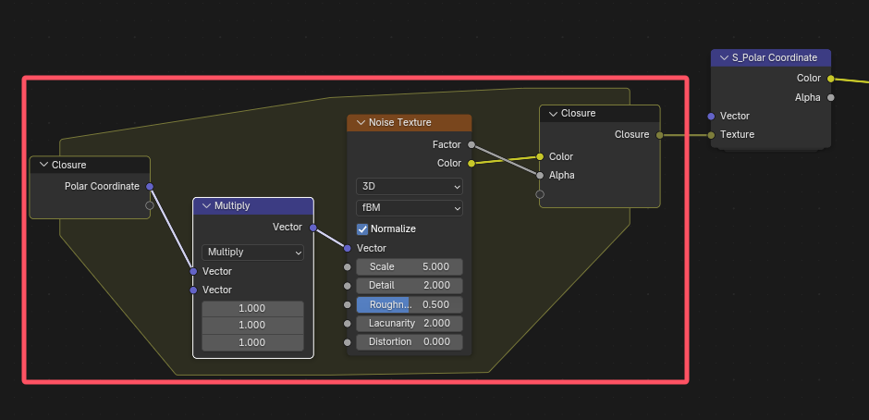Open the 3D dimensions dropdown
869x420 pixels.
(409, 187)
